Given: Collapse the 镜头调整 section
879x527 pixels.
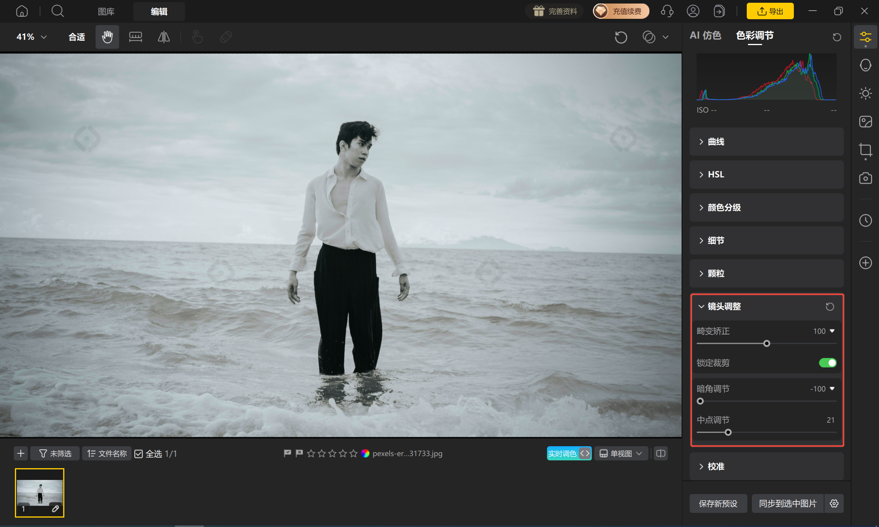Looking at the screenshot, I should point(701,307).
